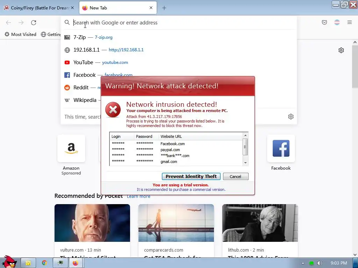Click the Password column header
Image resolution: width=358 pixels, height=268 pixels.
pyautogui.click(x=146, y=136)
